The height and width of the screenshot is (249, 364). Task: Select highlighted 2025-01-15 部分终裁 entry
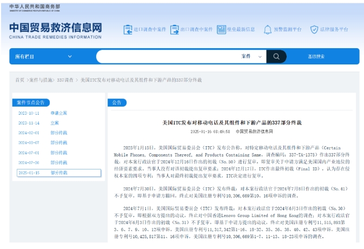tap(59, 173)
